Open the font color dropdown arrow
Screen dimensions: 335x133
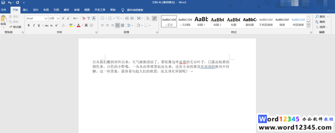click(82, 25)
